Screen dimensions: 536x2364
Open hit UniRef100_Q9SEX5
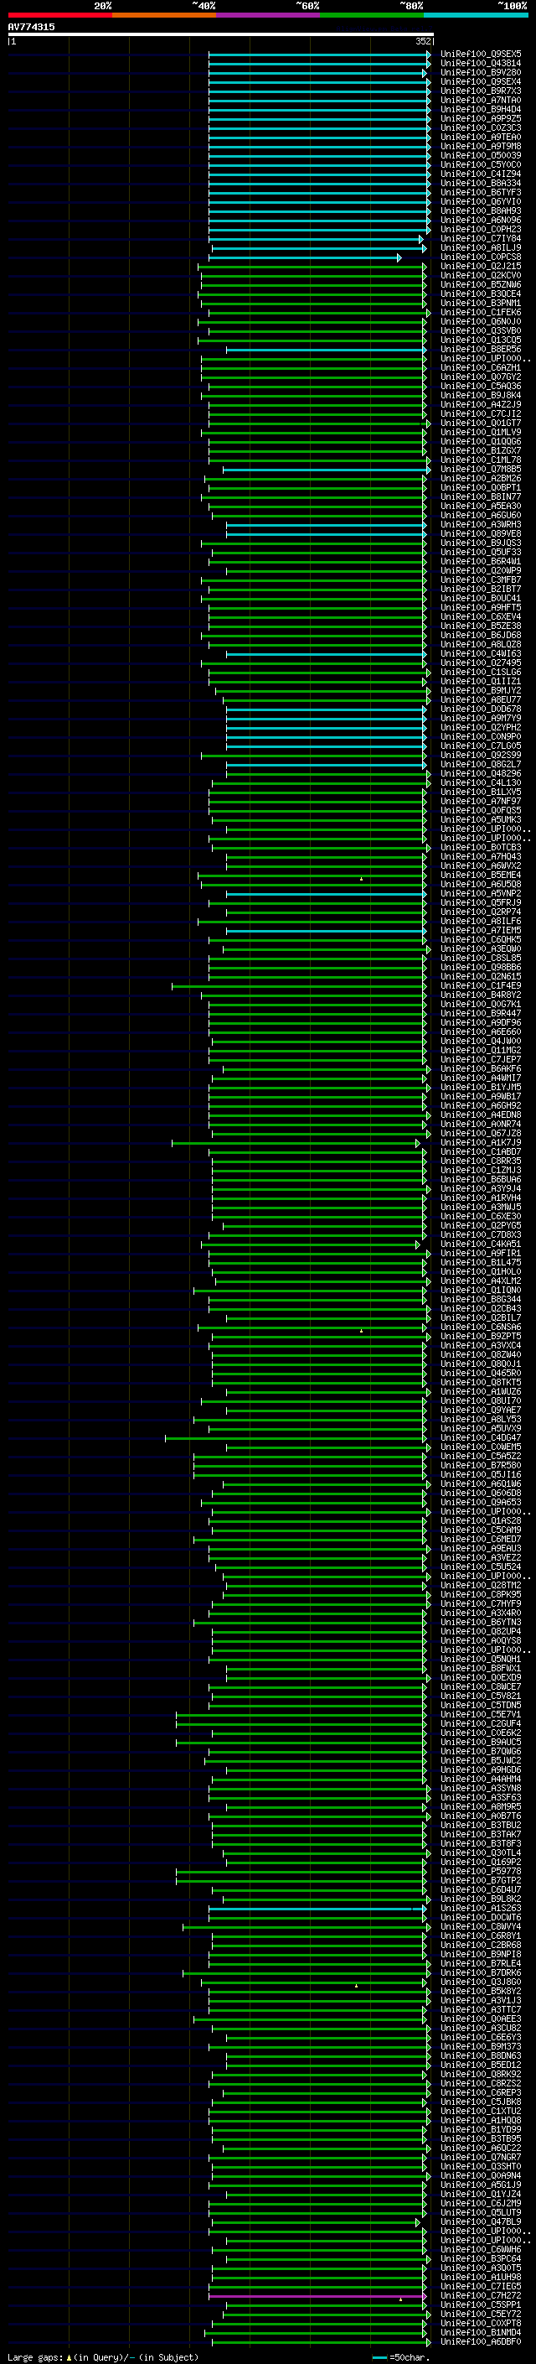(x=481, y=55)
